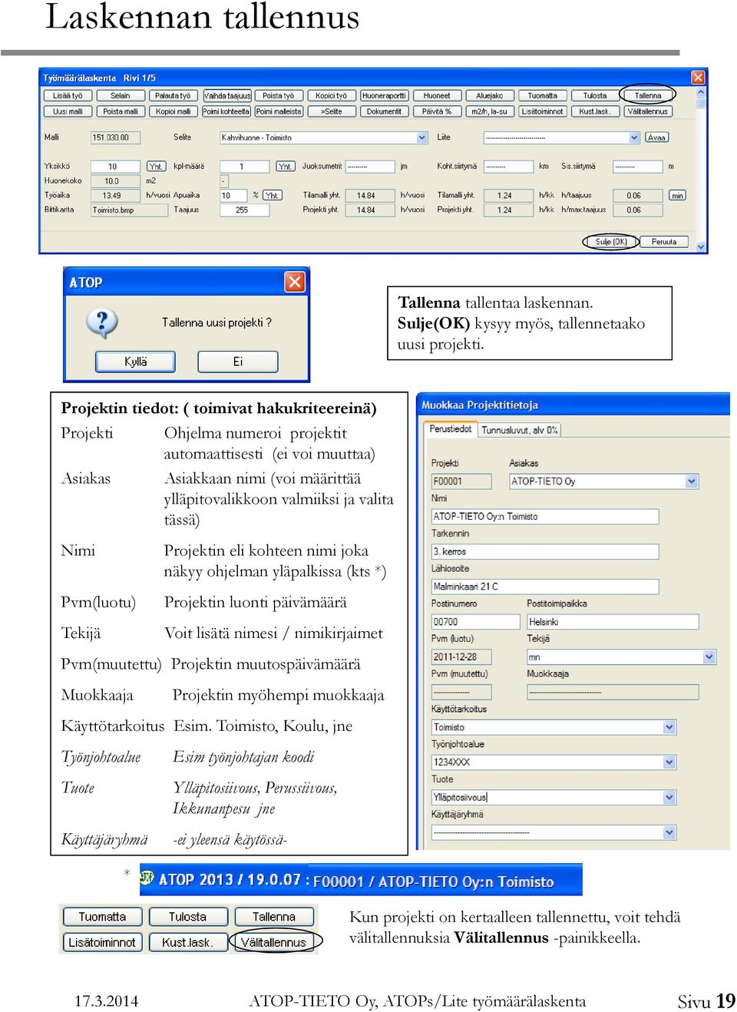Click Yht. button next to kpl-määrä

pyautogui.click(x=285, y=167)
